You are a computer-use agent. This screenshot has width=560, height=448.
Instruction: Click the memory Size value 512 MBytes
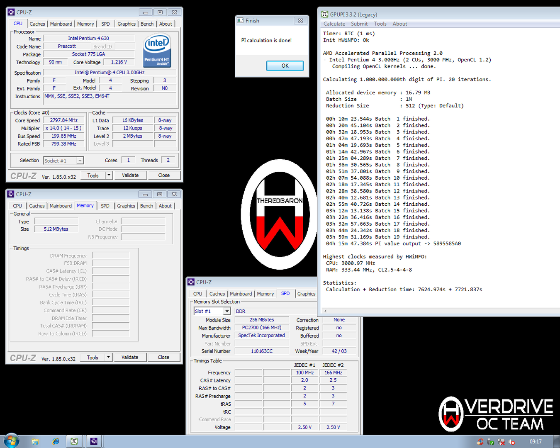56,229
